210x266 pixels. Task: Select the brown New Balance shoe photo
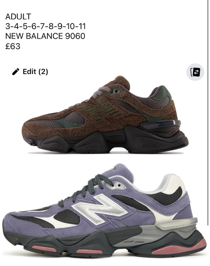coord(105,115)
